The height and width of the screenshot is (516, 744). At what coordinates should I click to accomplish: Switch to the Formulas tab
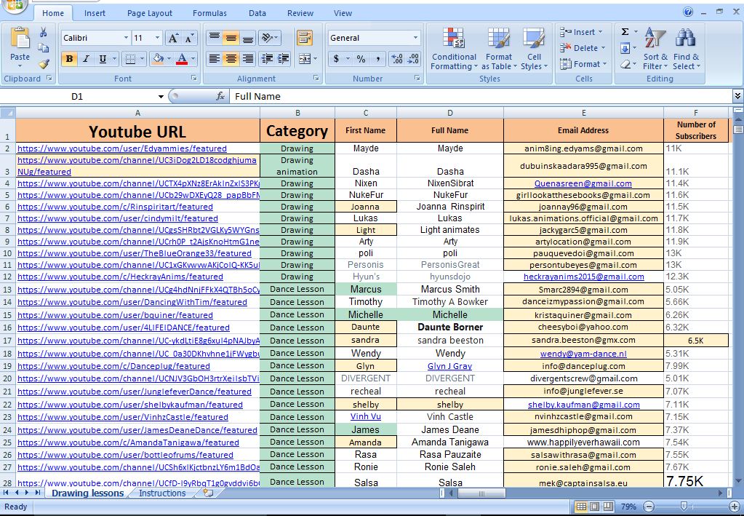coord(209,13)
